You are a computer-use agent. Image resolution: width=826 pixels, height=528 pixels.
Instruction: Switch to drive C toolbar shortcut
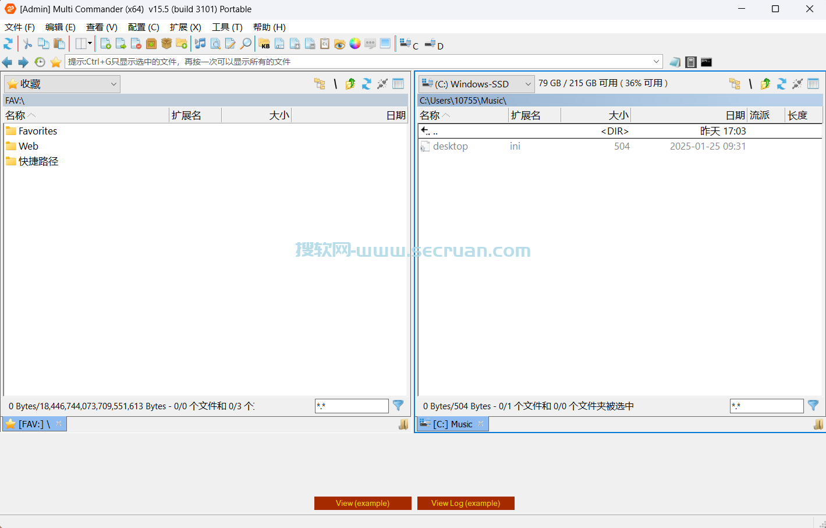(409, 44)
